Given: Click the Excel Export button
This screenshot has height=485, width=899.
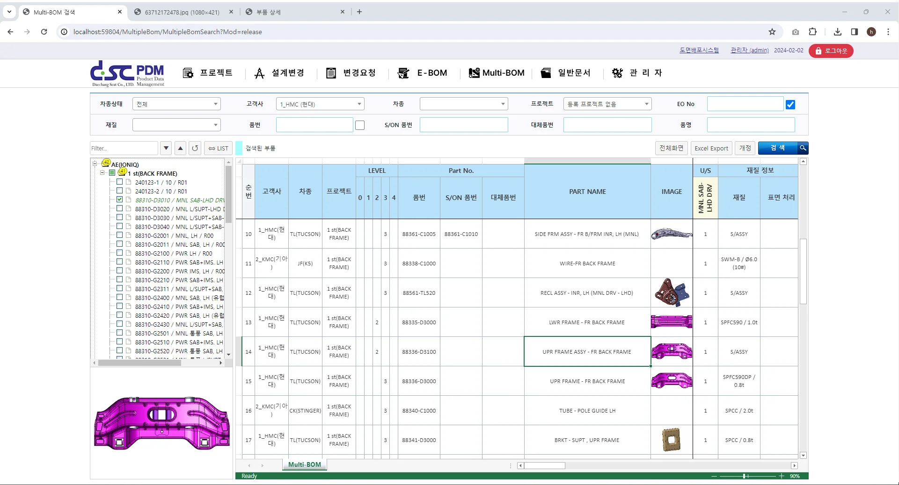Looking at the screenshot, I should pyautogui.click(x=711, y=148).
